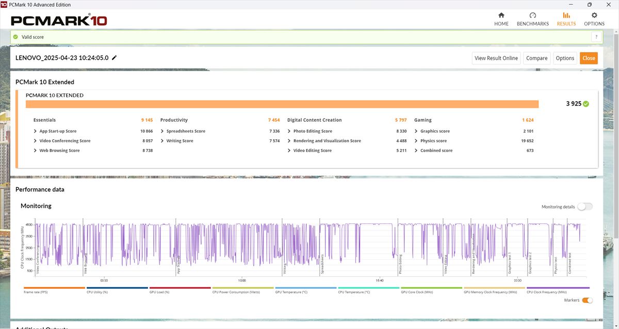
Task: Click the Digital Content Creation score 5 797
Action: point(401,120)
